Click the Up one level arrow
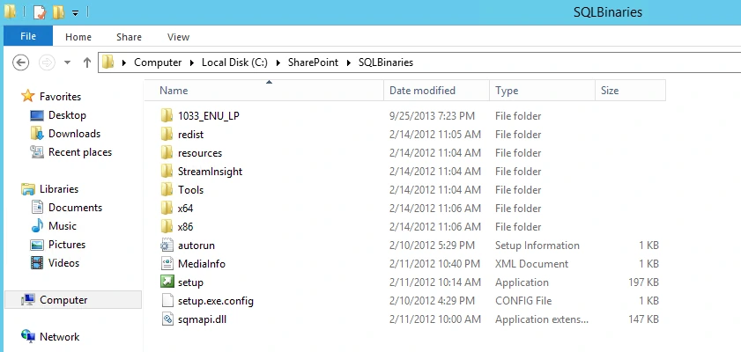The image size is (741, 352). (x=87, y=62)
